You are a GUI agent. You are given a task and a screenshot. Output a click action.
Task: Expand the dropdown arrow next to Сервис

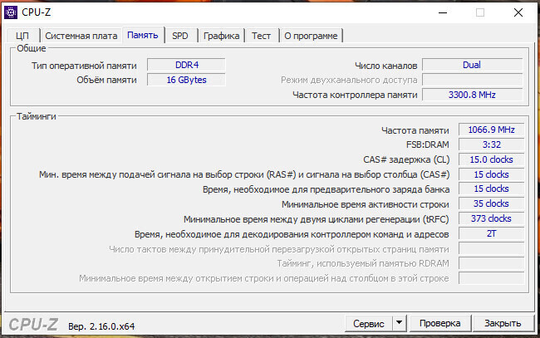pos(399,323)
